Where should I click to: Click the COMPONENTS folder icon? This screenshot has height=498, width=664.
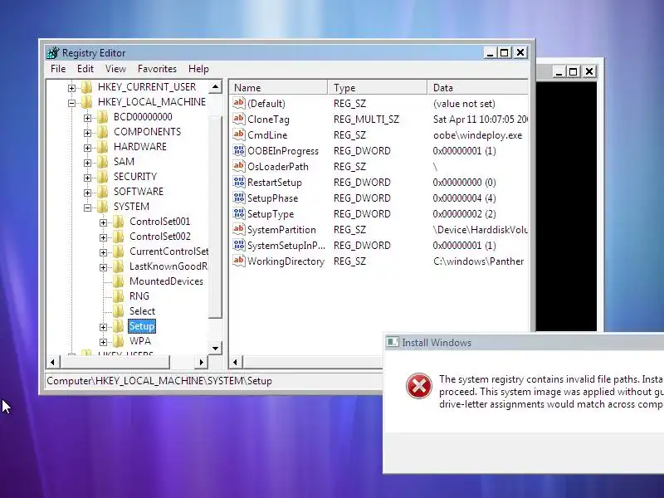(x=102, y=132)
